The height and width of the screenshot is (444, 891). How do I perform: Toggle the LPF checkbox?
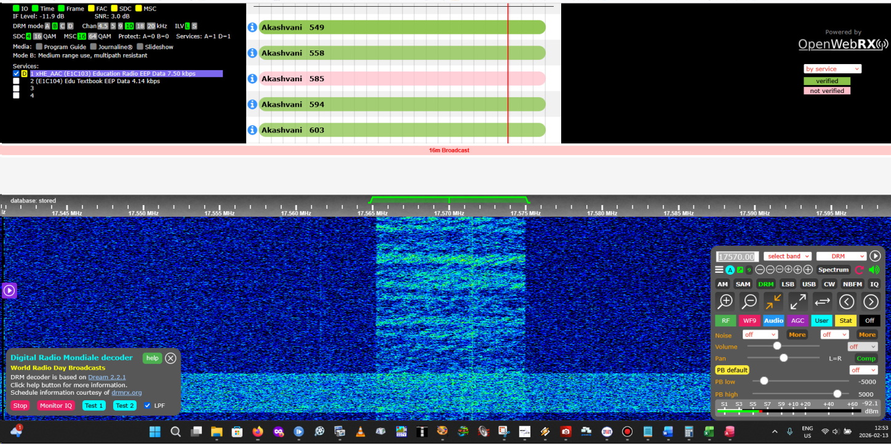point(147,405)
